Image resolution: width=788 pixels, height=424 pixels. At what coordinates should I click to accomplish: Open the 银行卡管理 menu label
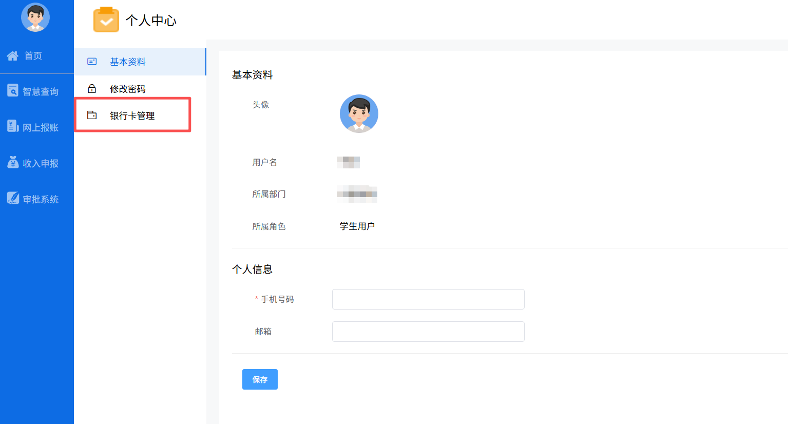[132, 116]
